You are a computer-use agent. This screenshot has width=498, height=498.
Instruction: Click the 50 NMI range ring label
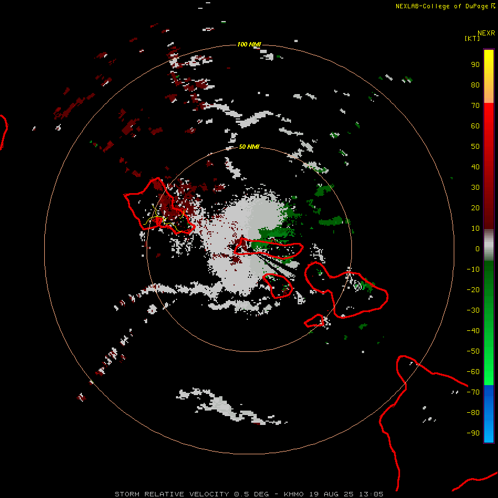249,147
